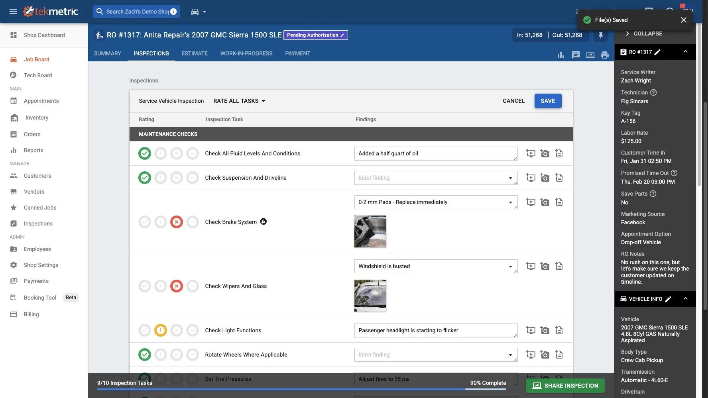Open the brake system photo thumbnail
708x398 pixels.
pyautogui.click(x=370, y=231)
